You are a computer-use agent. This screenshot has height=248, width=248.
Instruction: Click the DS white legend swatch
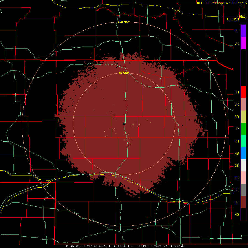click(x=243, y=165)
